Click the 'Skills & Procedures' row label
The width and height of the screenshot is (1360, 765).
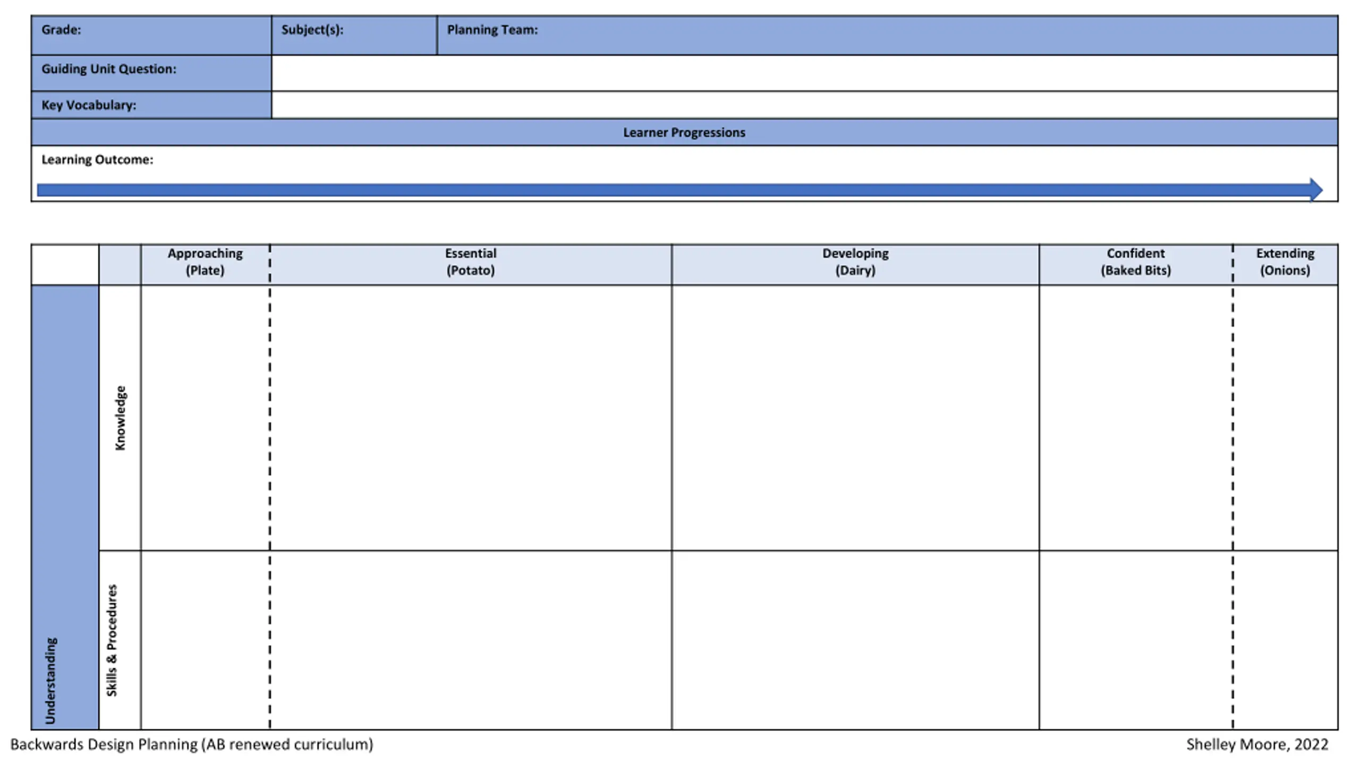[112, 640]
